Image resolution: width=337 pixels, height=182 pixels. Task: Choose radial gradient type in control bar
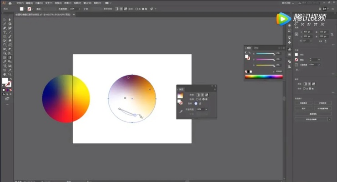coord(121,9)
